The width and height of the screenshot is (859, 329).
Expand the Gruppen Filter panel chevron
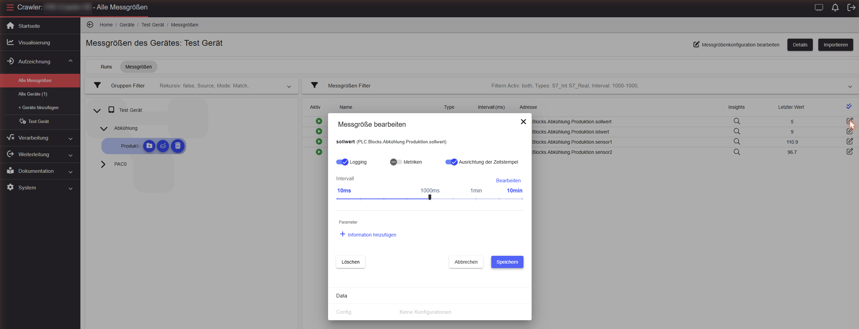[x=289, y=86]
